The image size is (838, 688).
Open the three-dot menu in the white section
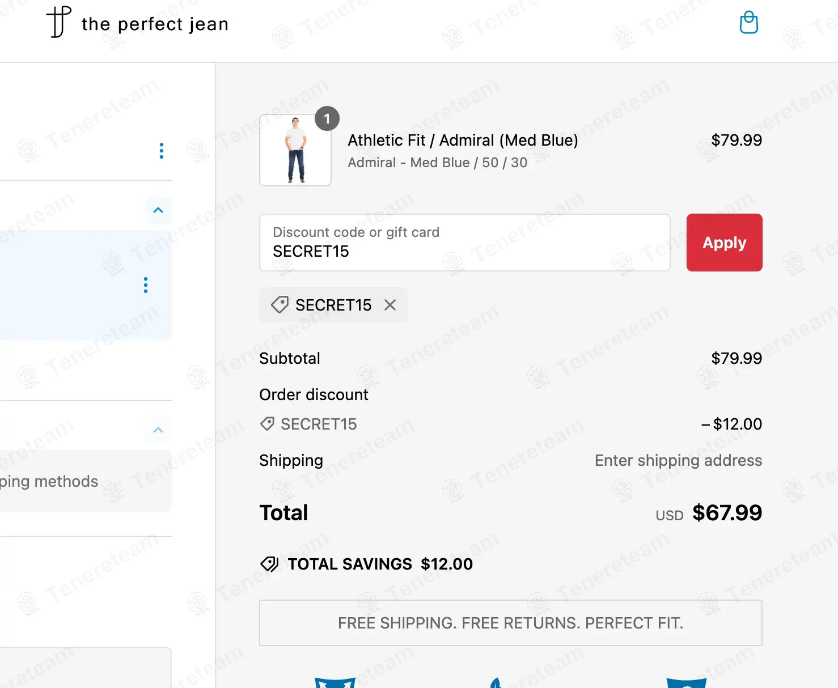(162, 151)
